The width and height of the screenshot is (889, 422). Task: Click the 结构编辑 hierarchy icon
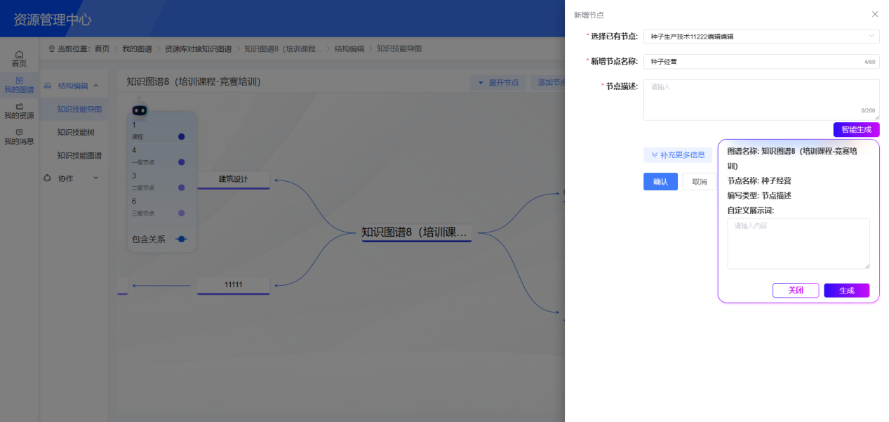pos(48,86)
